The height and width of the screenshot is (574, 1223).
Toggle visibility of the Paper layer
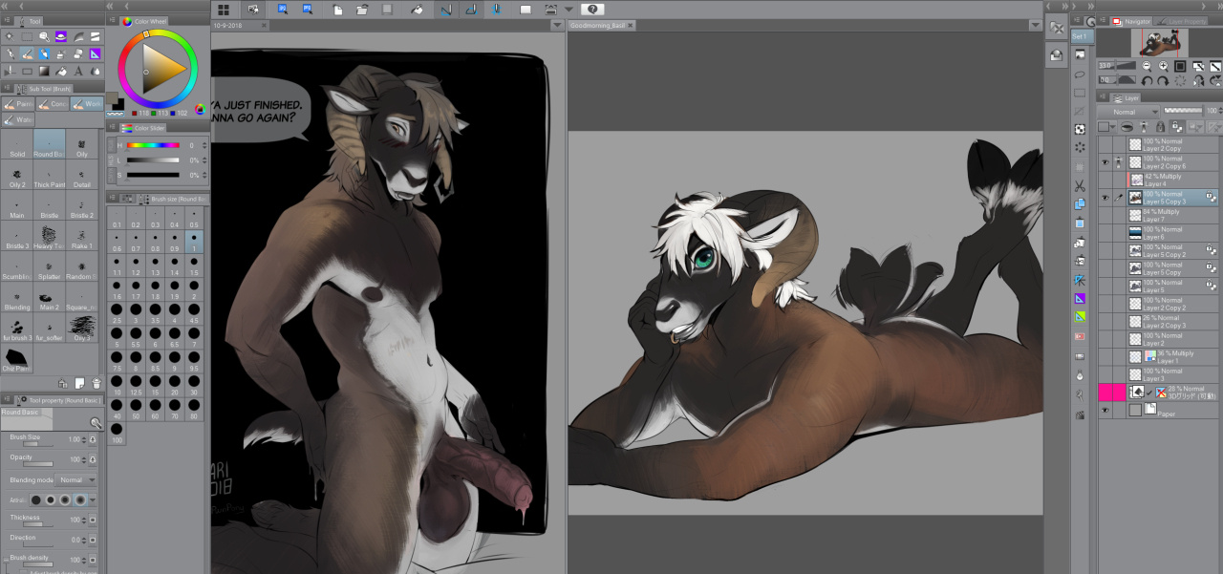point(1105,410)
